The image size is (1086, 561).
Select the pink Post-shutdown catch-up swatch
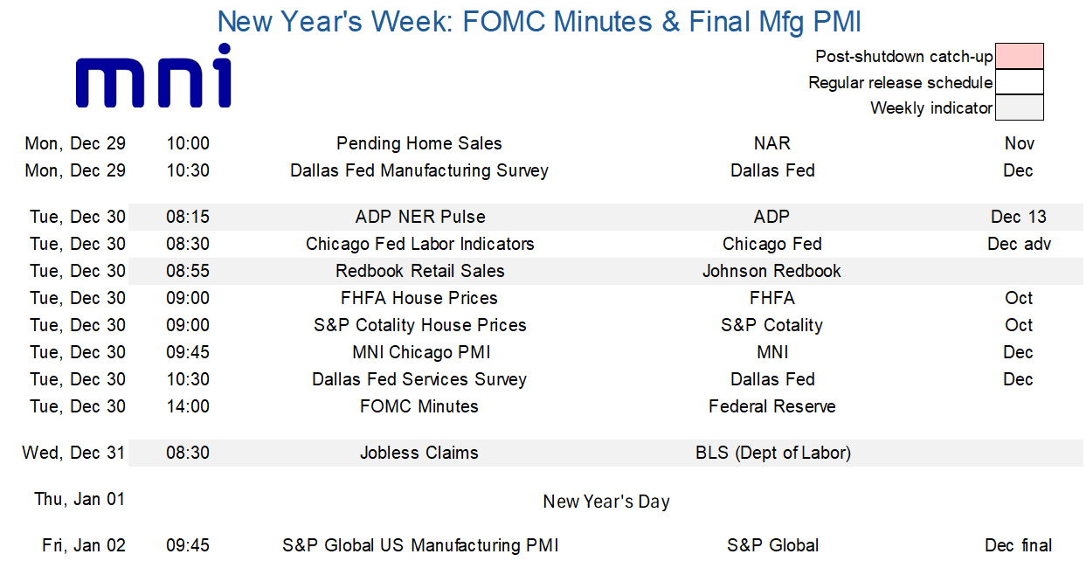1020,56
